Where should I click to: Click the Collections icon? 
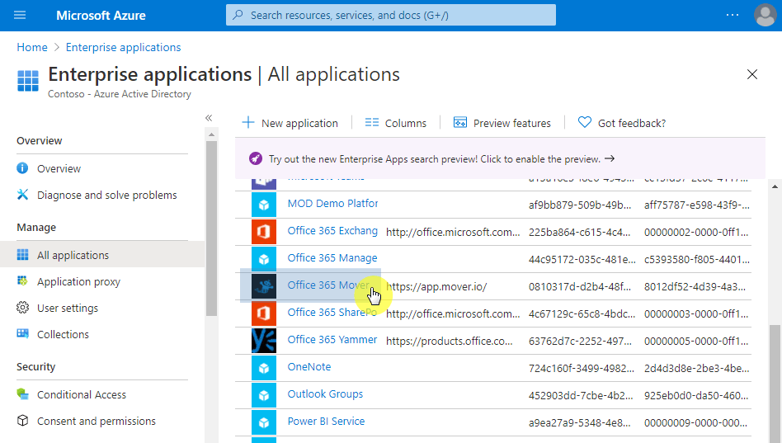[x=22, y=334]
